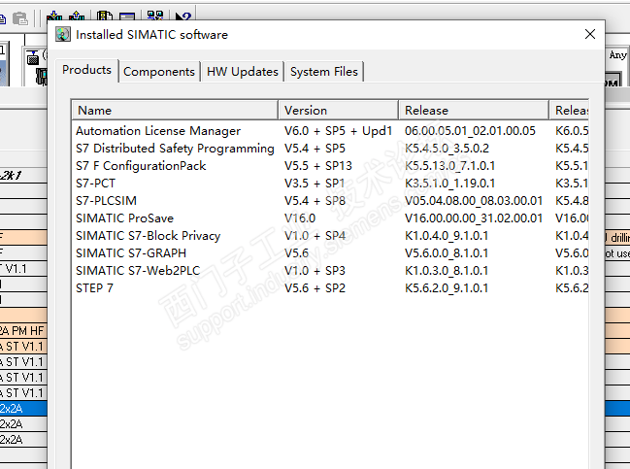The width and height of the screenshot is (630, 469).
Task: Sort by the Version column header
Action: click(x=339, y=110)
